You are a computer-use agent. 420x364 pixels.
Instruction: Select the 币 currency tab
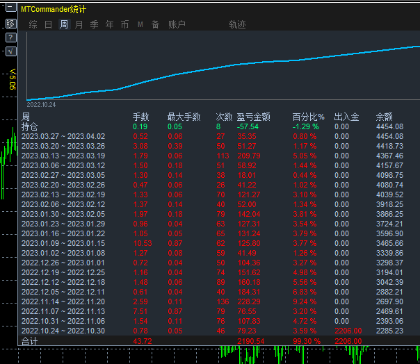pos(124,24)
